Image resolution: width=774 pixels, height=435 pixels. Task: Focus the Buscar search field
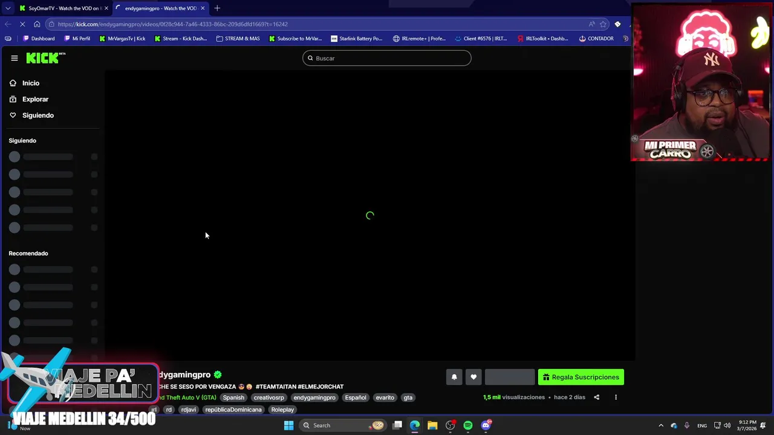tap(387, 58)
